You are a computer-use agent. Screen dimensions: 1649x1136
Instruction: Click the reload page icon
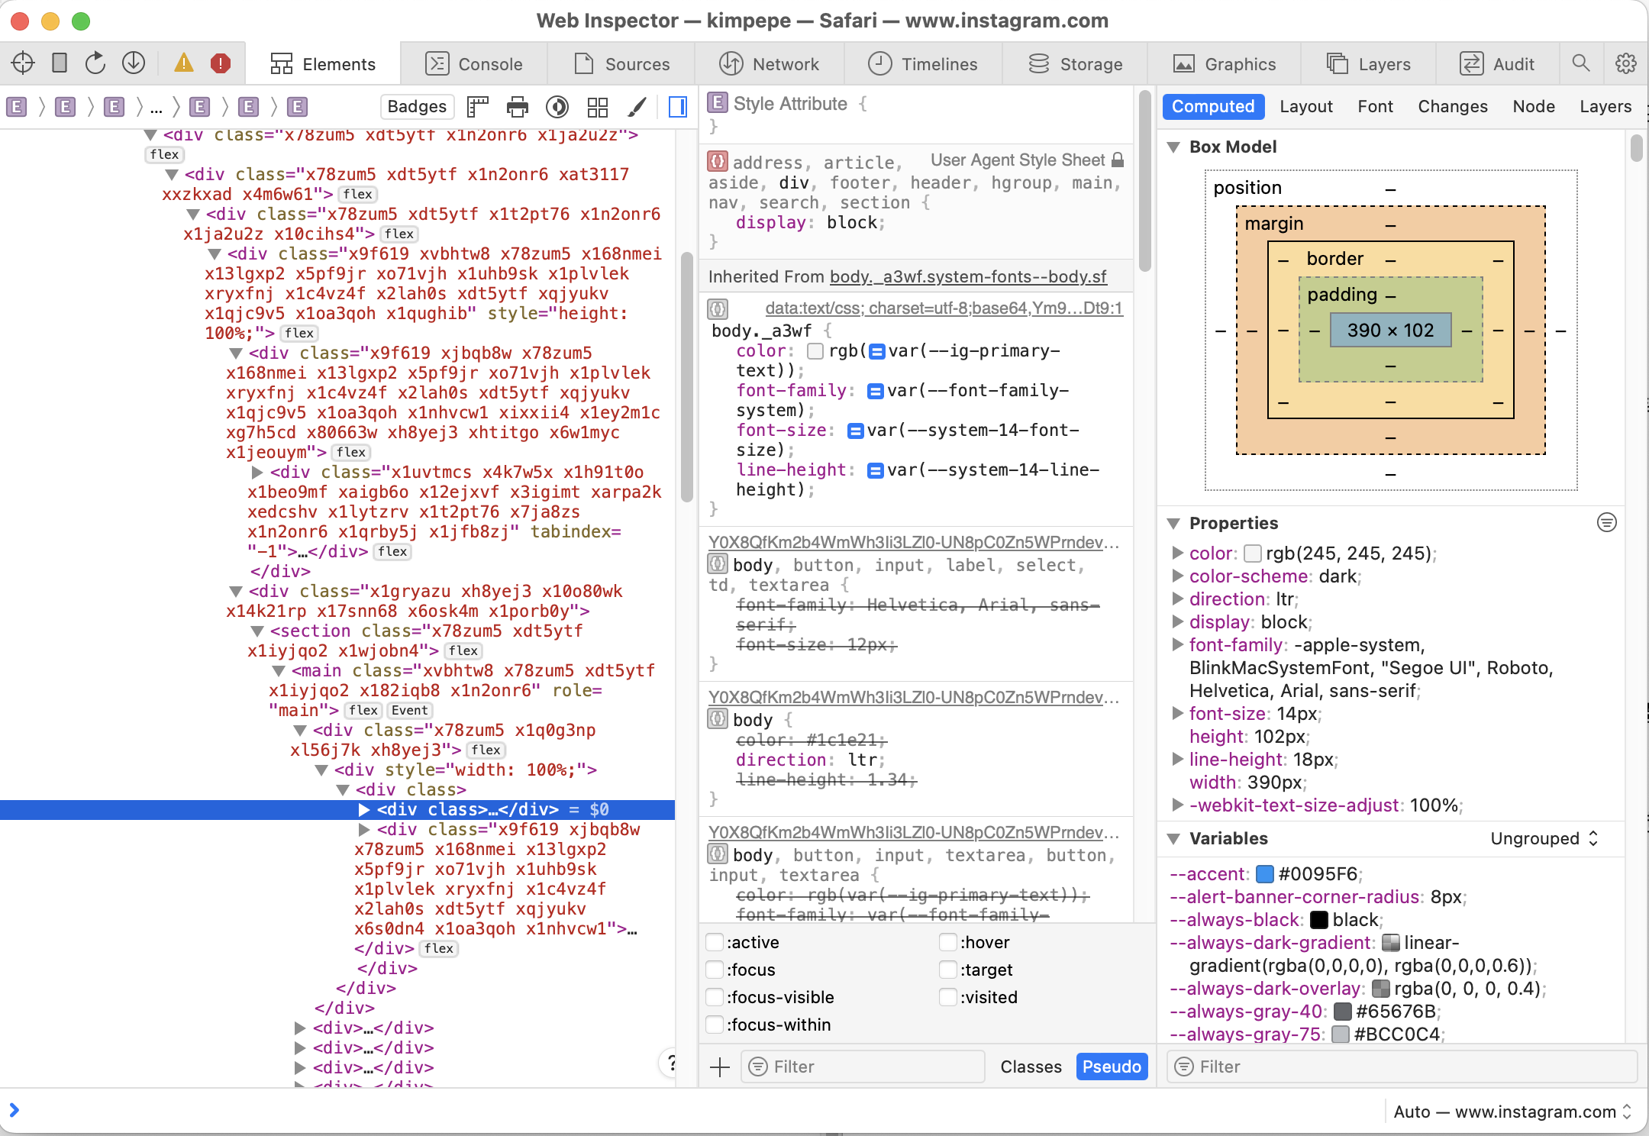click(95, 63)
